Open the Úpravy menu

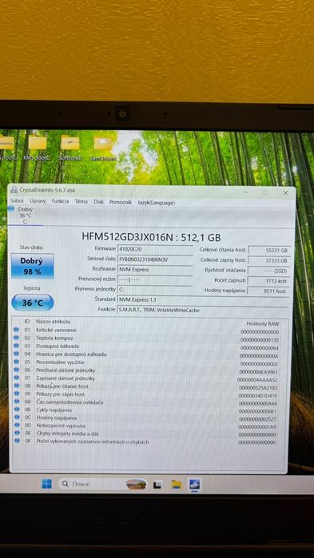(38, 201)
